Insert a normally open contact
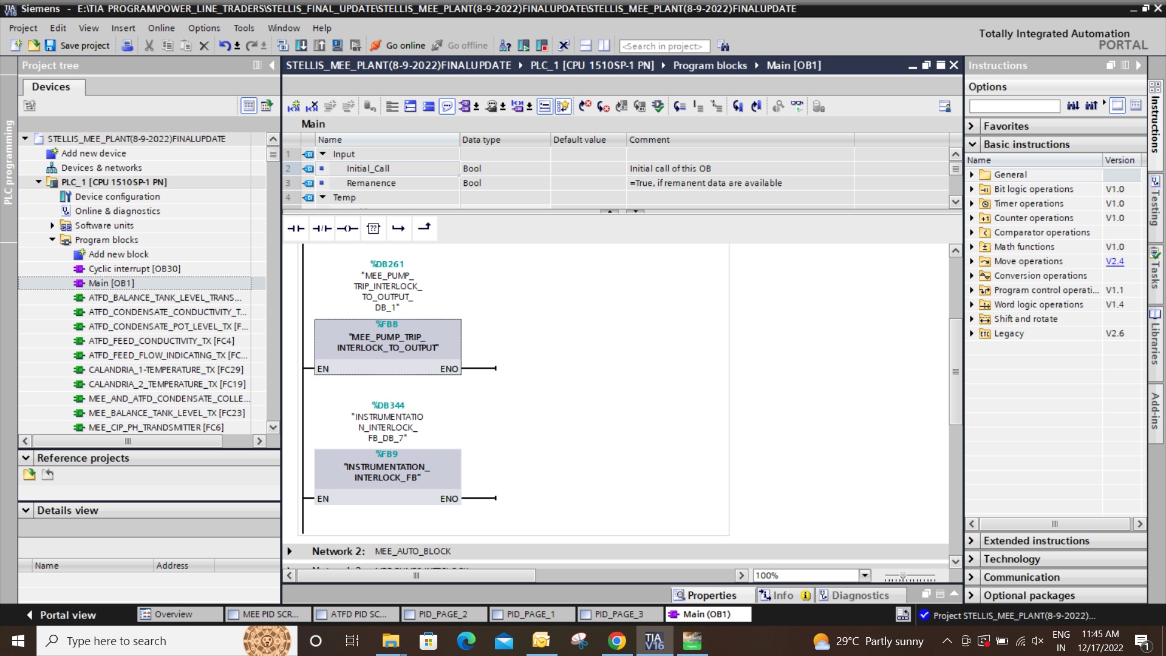The image size is (1166, 656). coord(296,228)
